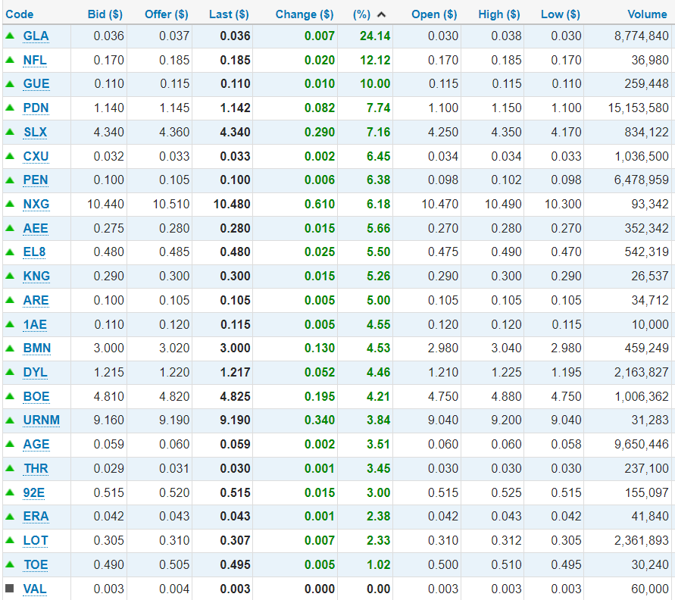The image size is (675, 600).
Task: Sort table by (%) header
Action: pyautogui.click(x=361, y=14)
